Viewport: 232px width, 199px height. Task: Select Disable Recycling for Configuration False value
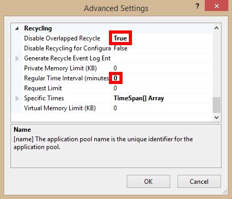pyautogui.click(x=120, y=48)
